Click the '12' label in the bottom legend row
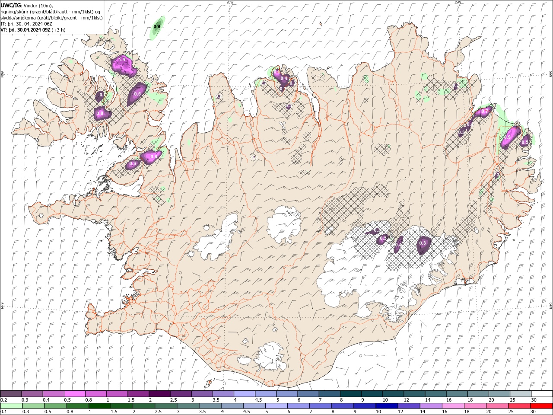The image size is (553, 415). 400,412
